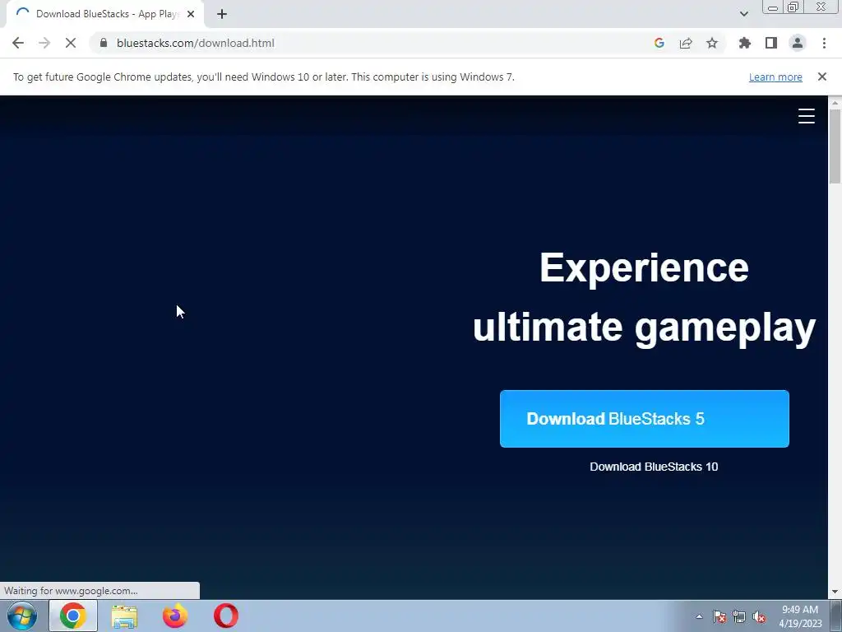
Task: Toggle the Chrome side panel
Action: [x=771, y=43]
